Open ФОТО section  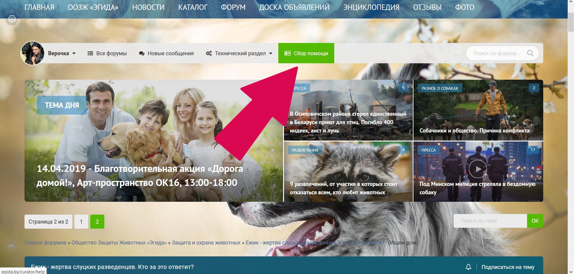[465, 7]
